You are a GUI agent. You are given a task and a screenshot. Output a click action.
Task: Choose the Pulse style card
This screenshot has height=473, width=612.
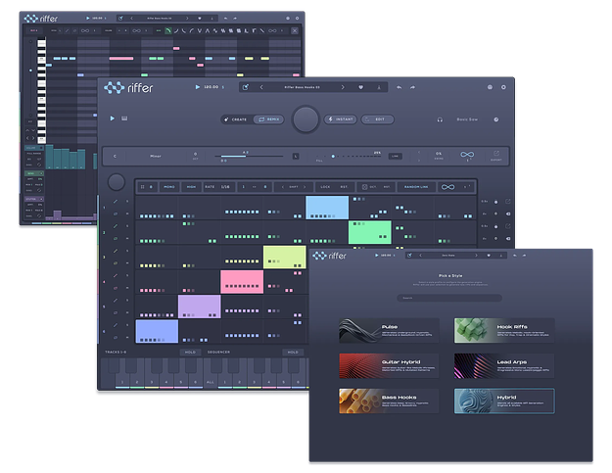pos(389,331)
